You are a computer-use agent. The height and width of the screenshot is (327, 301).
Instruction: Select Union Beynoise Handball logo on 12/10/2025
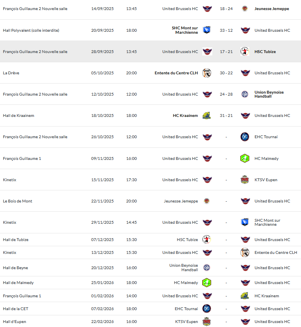point(245,94)
